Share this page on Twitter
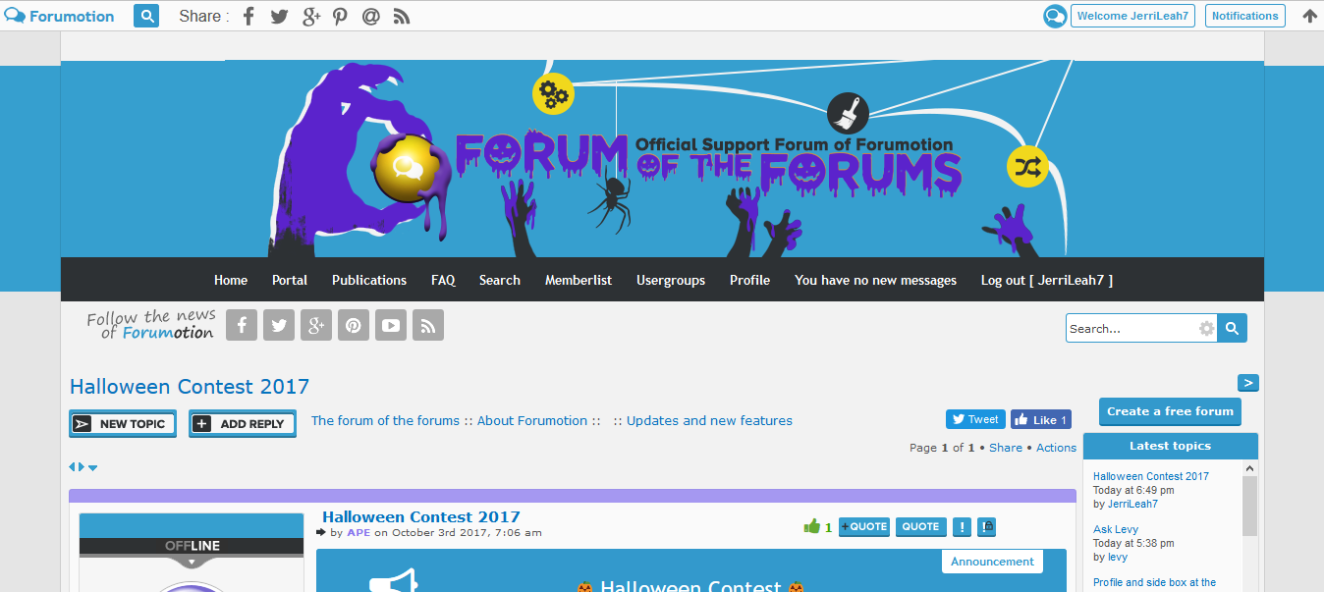The height and width of the screenshot is (592, 1324). (279, 16)
